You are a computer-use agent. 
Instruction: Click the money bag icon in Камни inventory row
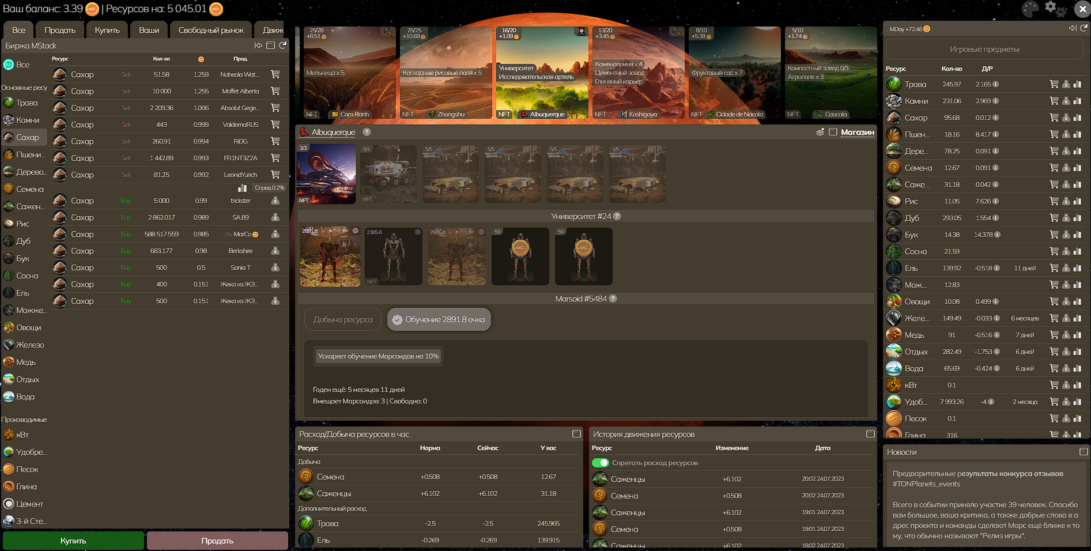point(1066,101)
